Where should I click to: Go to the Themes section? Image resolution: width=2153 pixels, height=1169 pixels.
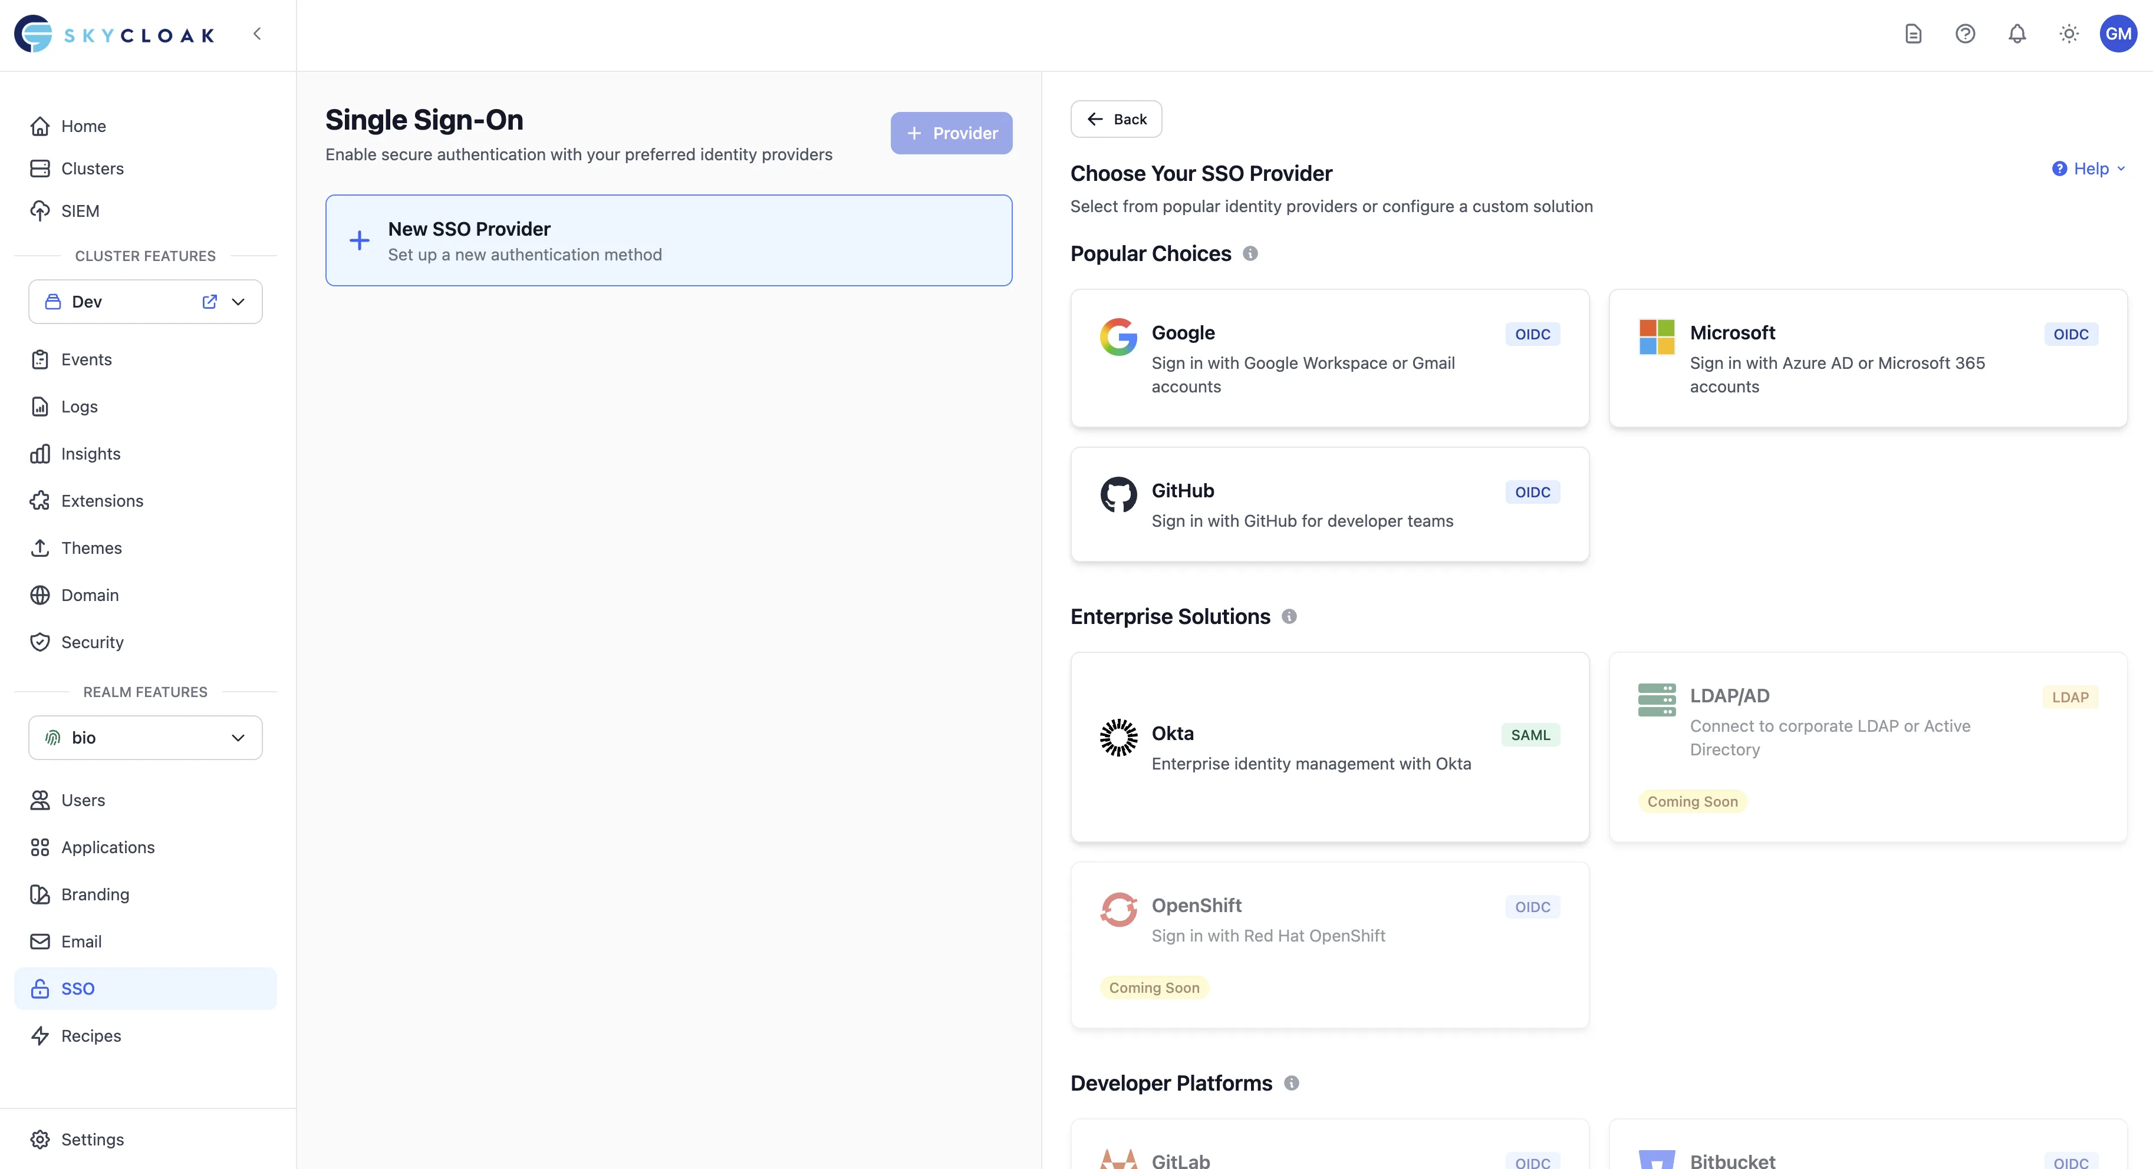tap(90, 548)
